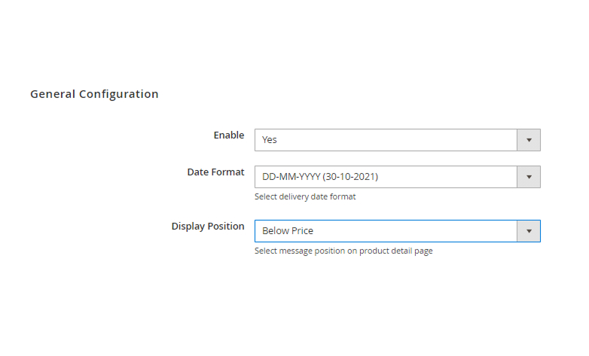This screenshot has height=356, width=589.
Task: Expand the list of delivery date formats
Action: tap(529, 177)
